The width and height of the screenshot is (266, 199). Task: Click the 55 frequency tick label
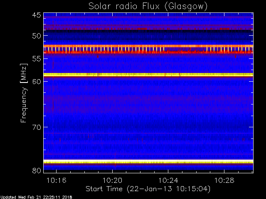(x=37, y=59)
